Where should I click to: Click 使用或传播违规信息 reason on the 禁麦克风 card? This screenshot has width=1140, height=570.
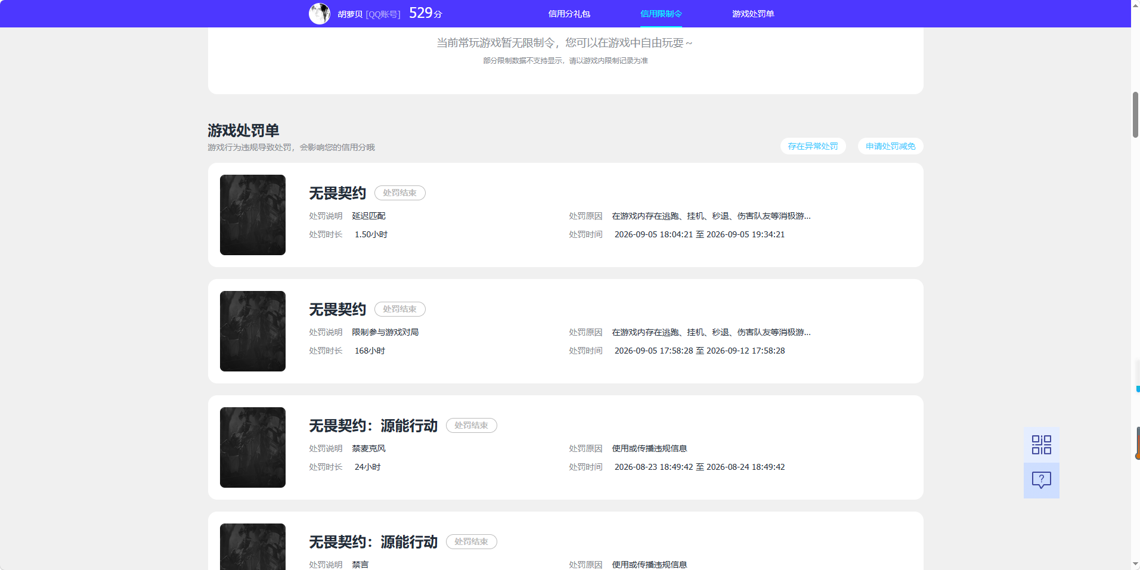click(x=649, y=448)
